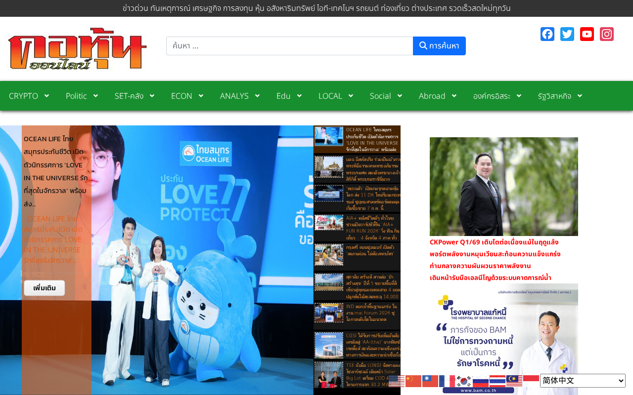Select the OCEAN LIFE story thumbnail in the list
The height and width of the screenshot is (395, 633).
329,136
